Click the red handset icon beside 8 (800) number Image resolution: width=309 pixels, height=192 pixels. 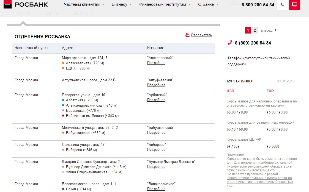[x=230, y=43]
